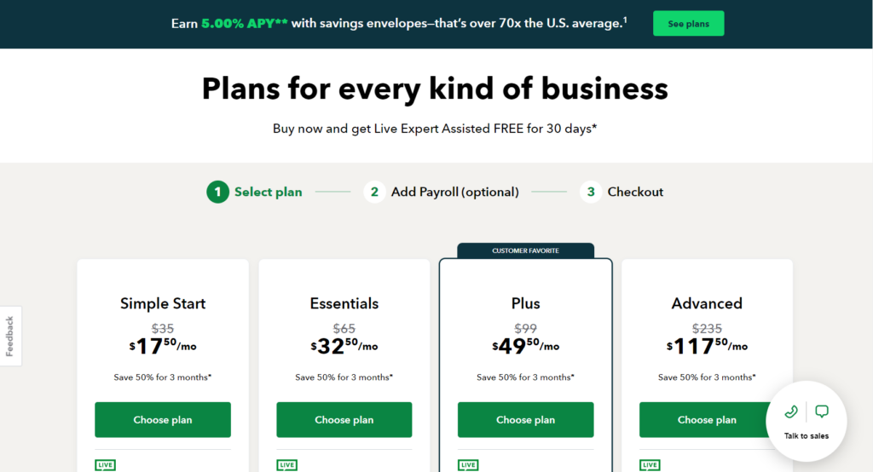Click the phone icon in Talk to sales
Screen dimensions: 873x472
click(790, 412)
